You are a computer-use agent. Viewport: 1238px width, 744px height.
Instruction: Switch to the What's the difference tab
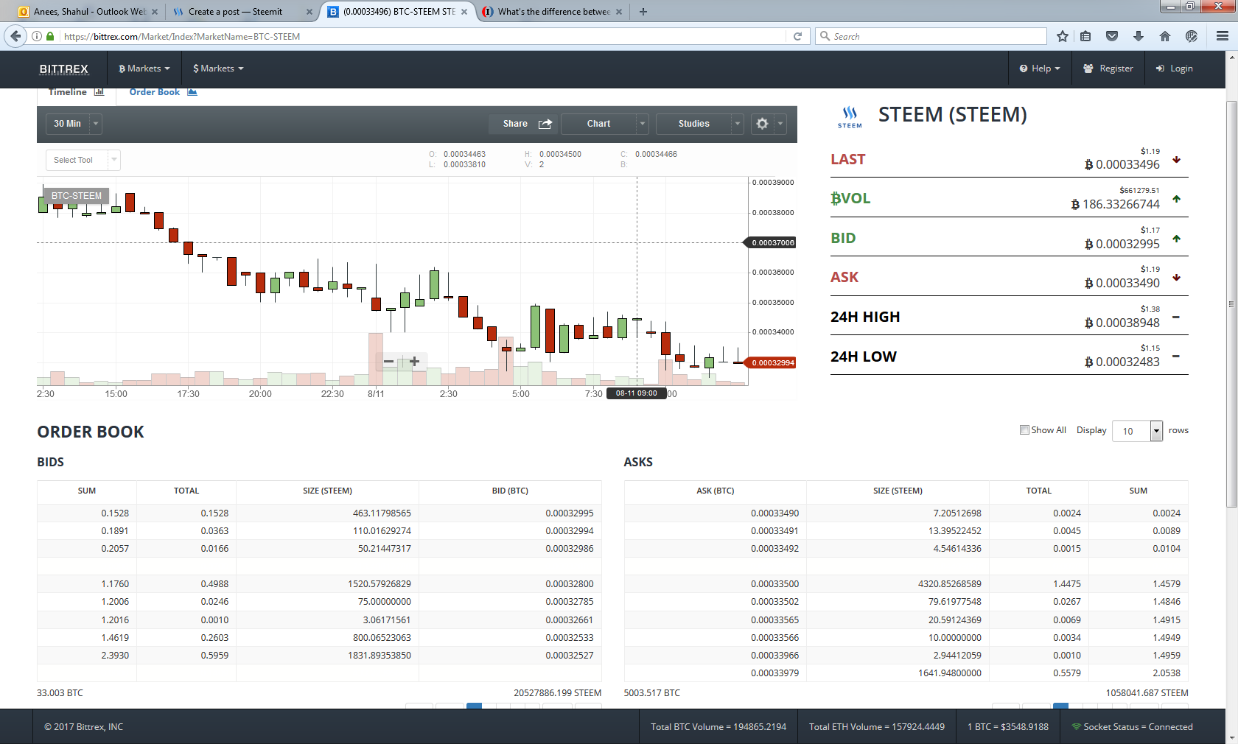click(x=553, y=12)
